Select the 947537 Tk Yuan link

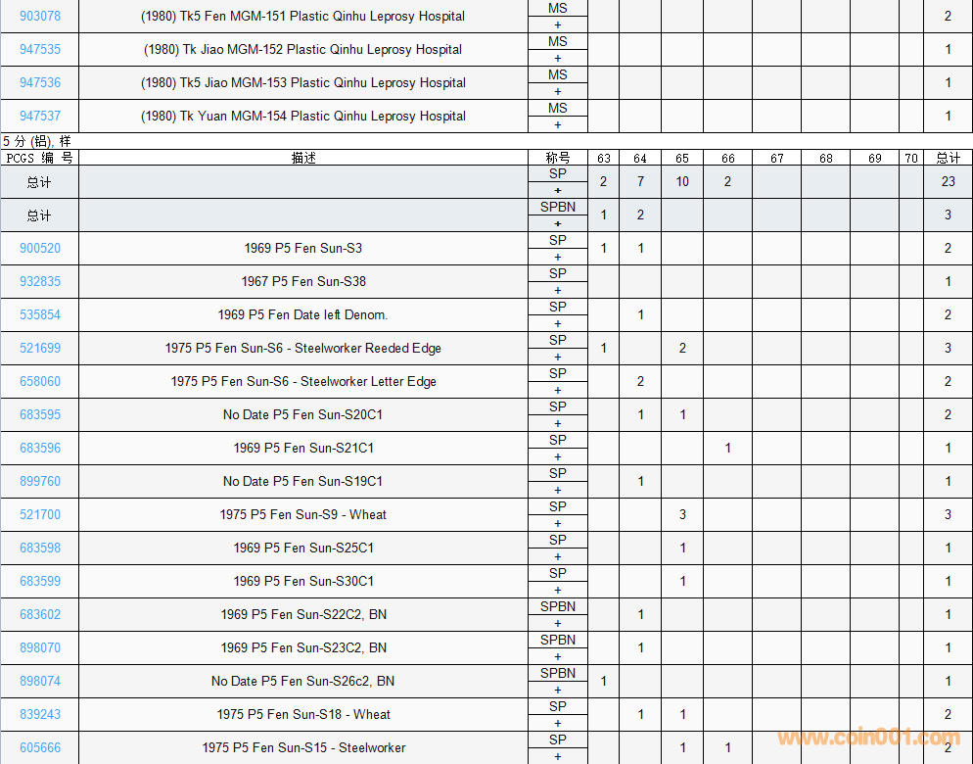point(40,117)
